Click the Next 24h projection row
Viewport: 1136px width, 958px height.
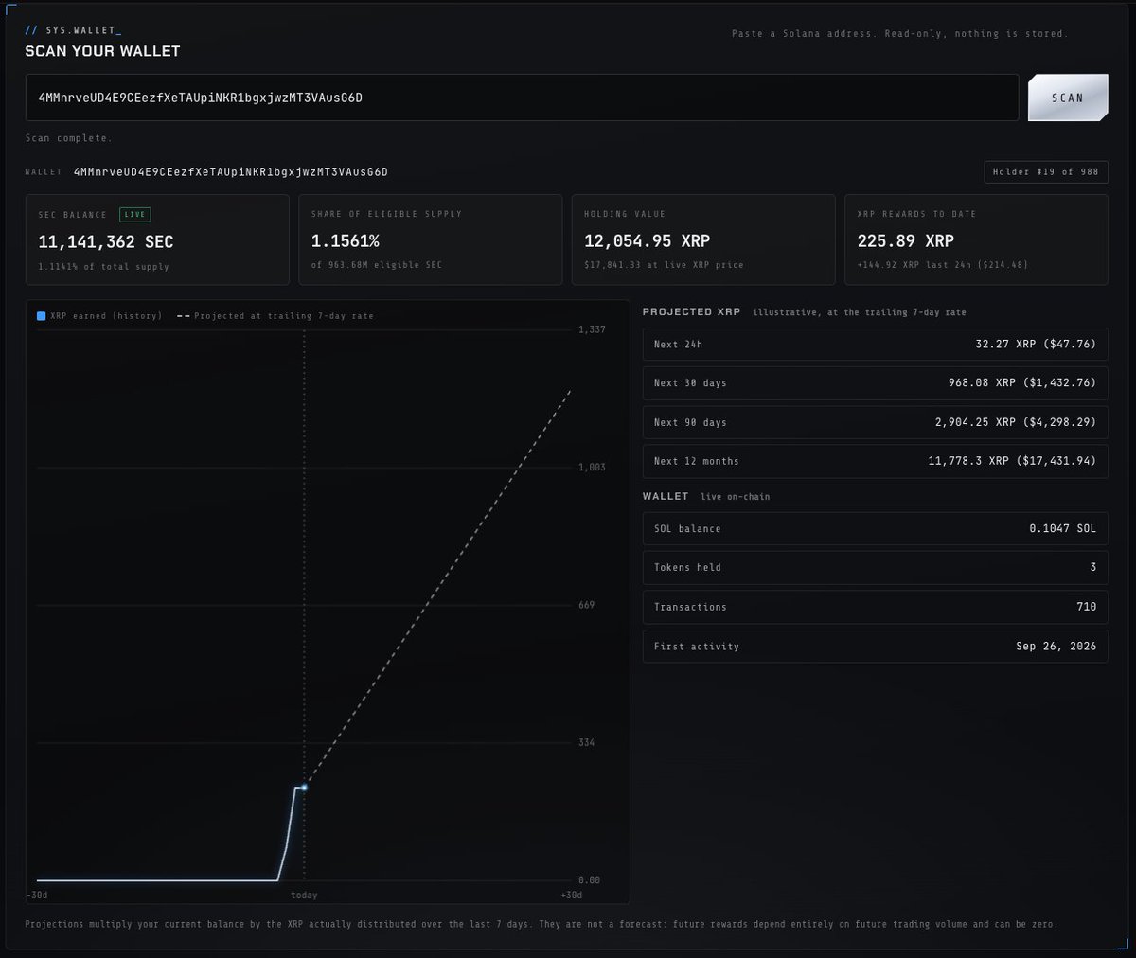click(875, 345)
